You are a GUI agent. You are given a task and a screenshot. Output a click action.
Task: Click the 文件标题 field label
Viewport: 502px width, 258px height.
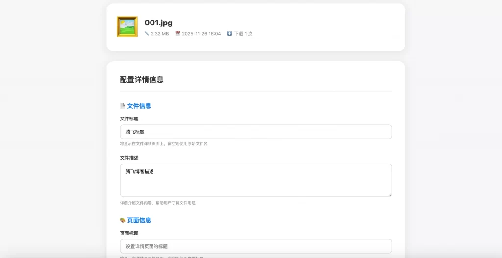129,118
